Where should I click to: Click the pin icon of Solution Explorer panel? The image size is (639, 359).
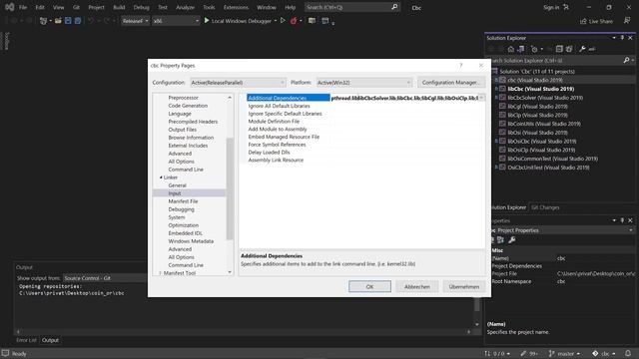[622, 38]
